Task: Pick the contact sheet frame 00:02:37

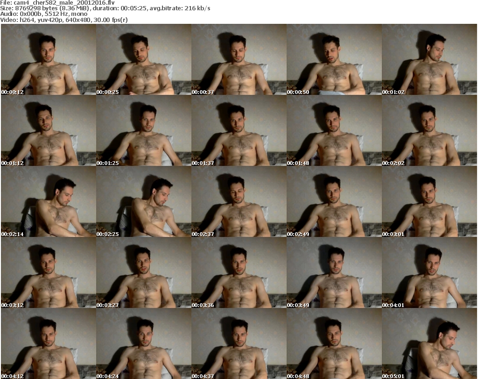Action: (x=239, y=202)
